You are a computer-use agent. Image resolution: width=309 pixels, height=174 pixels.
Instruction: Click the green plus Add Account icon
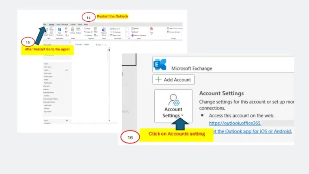tap(158, 80)
